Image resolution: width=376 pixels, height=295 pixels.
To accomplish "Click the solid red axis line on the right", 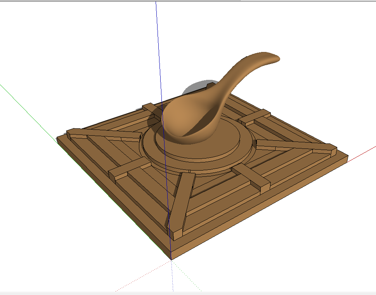I will (362, 155).
